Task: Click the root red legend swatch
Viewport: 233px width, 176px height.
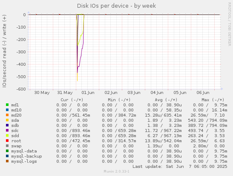Action: point(7,141)
